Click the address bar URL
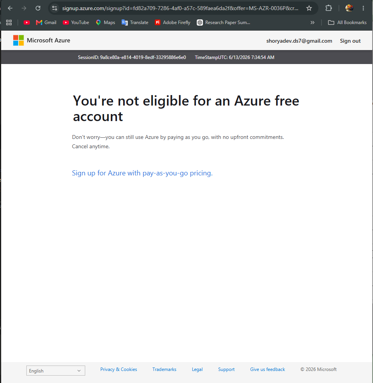The image size is (373, 383). [180, 8]
